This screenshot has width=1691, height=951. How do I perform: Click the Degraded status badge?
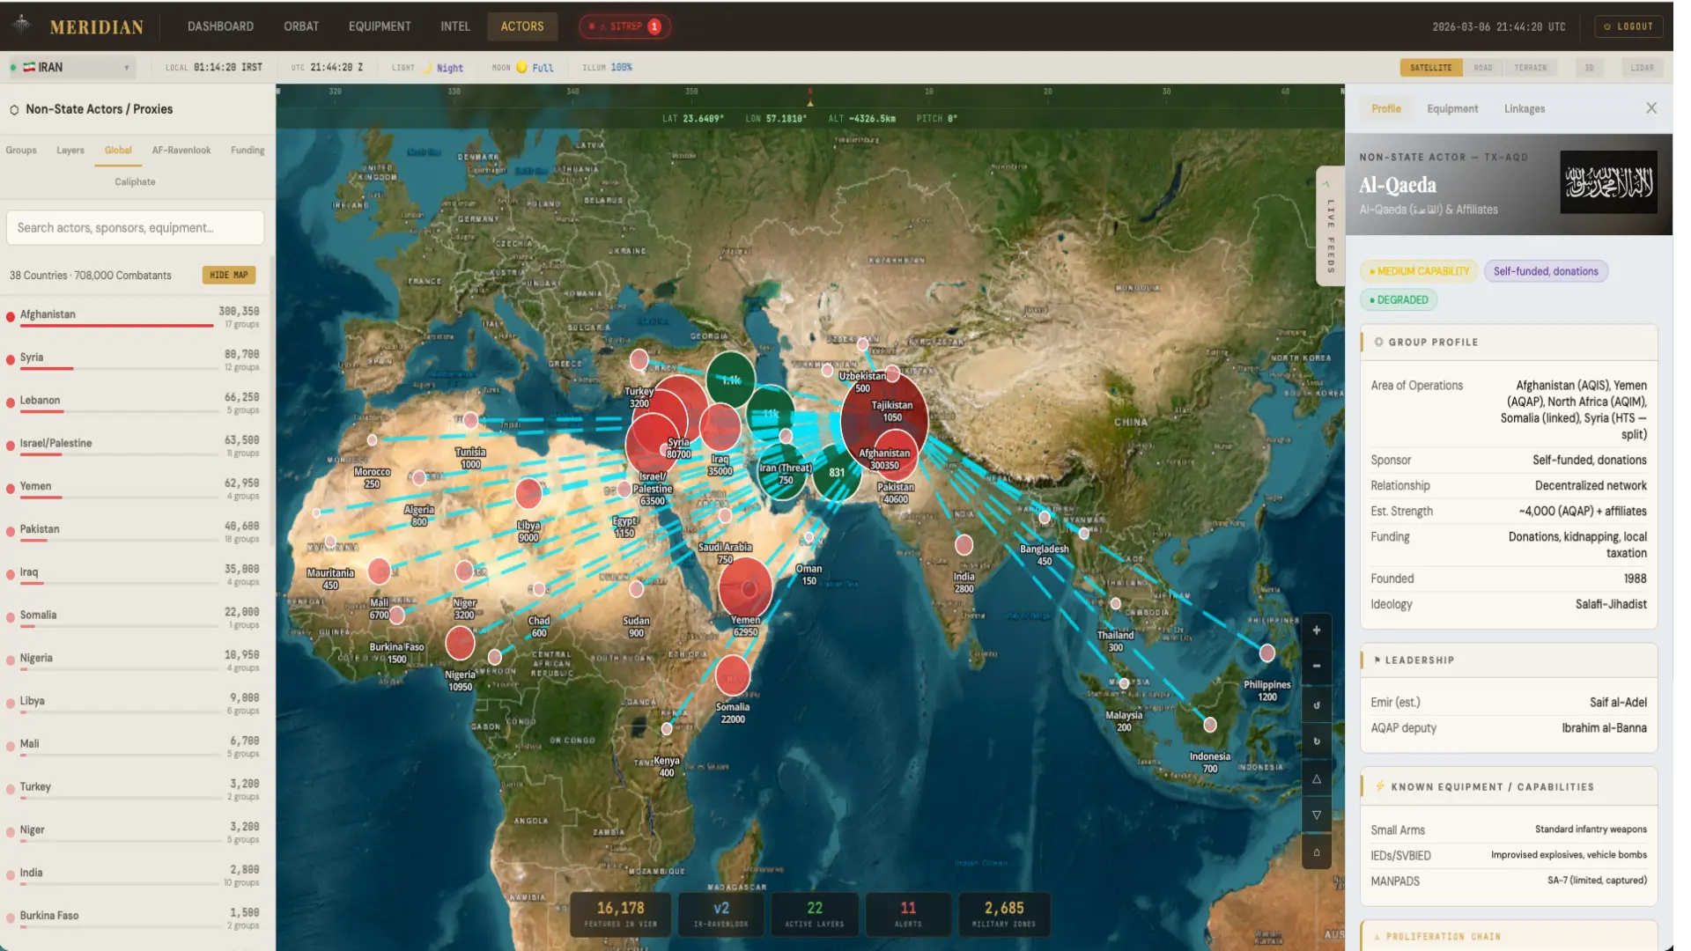click(x=1399, y=300)
